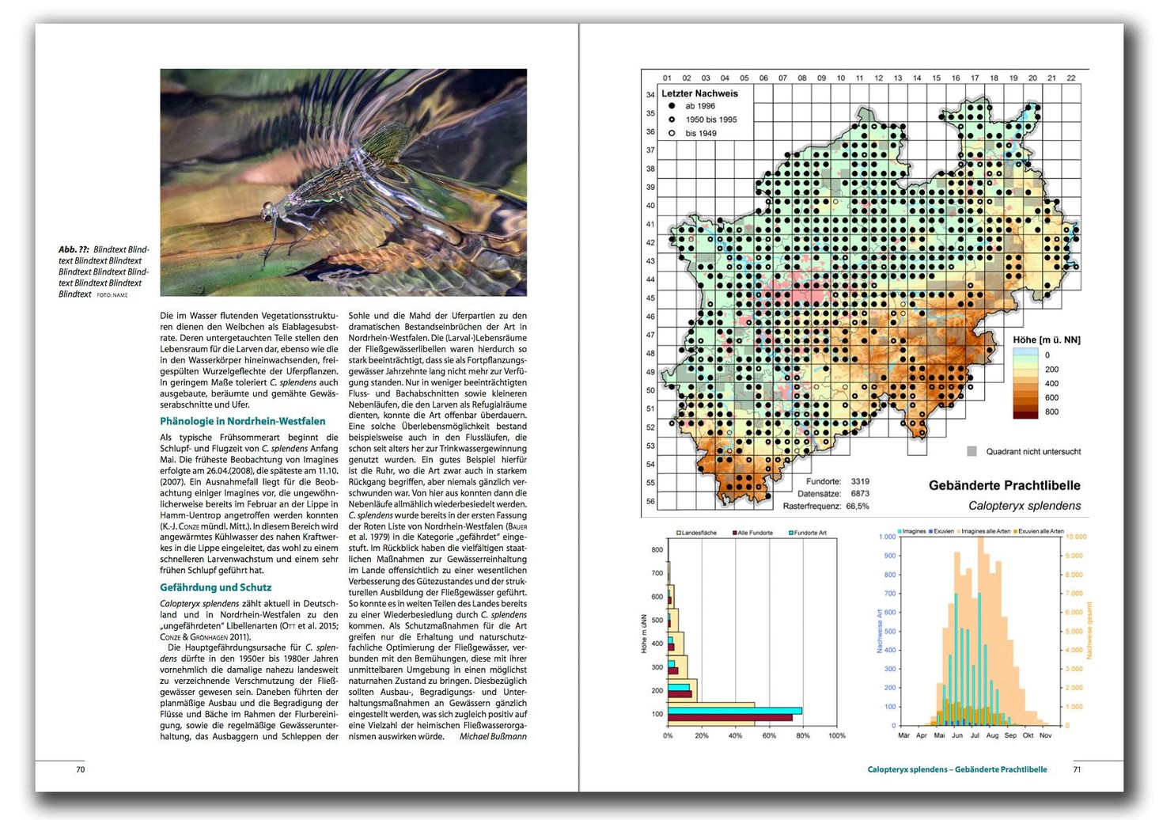Click map row number '56'
Viewport: 1159px width, 820px height.
(650, 501)
